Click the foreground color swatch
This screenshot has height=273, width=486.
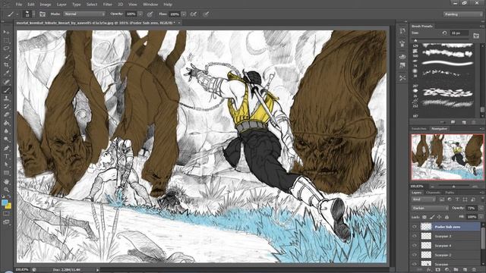[5, 202]
